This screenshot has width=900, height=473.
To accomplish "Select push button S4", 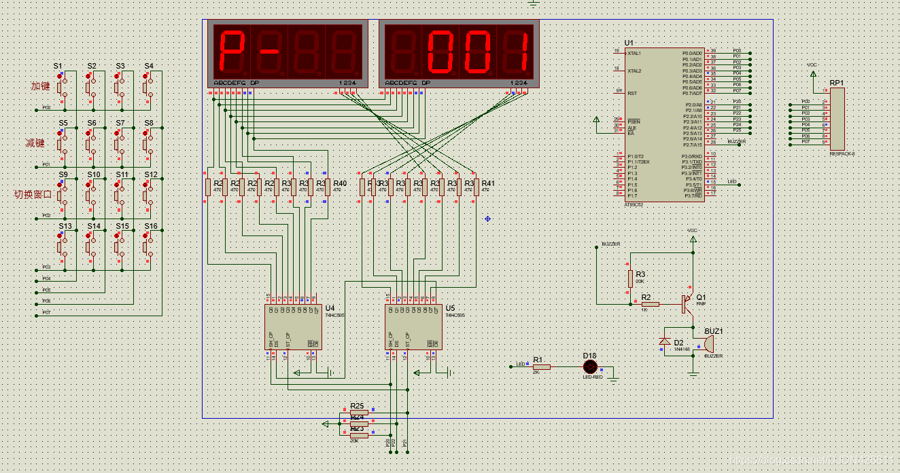I will click(148, 87).
